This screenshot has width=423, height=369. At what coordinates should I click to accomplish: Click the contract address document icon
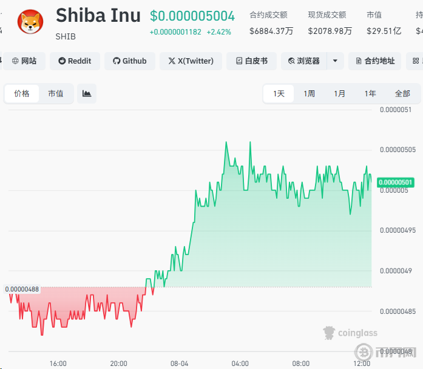(359, 61)
